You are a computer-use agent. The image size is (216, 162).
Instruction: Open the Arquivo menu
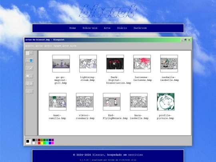tap(30, 46)
